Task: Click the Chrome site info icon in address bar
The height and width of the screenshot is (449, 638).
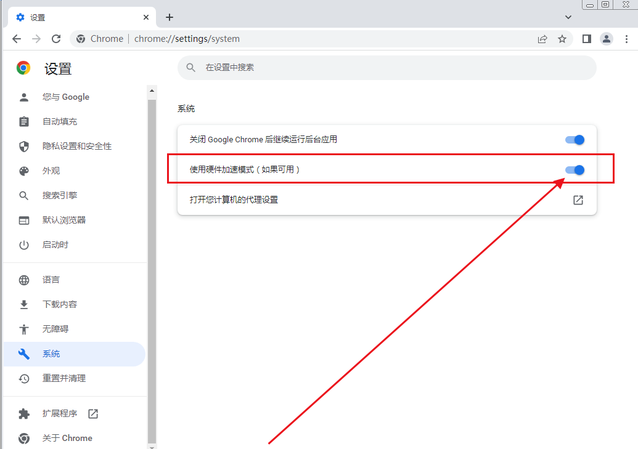Action: [x=81, y=39]
